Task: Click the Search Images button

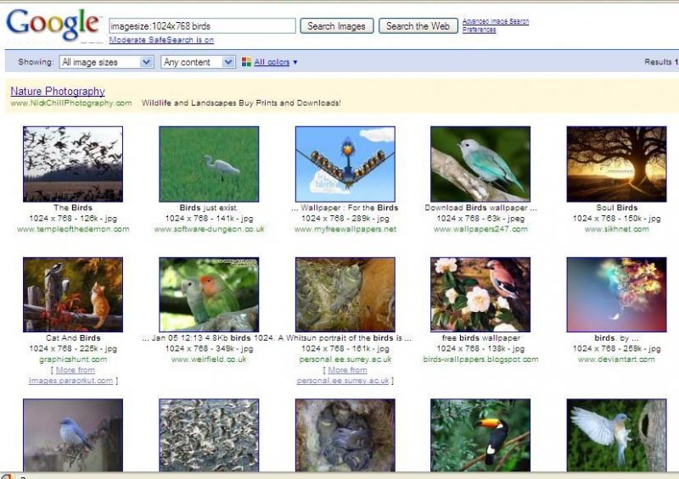Action: click(336, 26)
